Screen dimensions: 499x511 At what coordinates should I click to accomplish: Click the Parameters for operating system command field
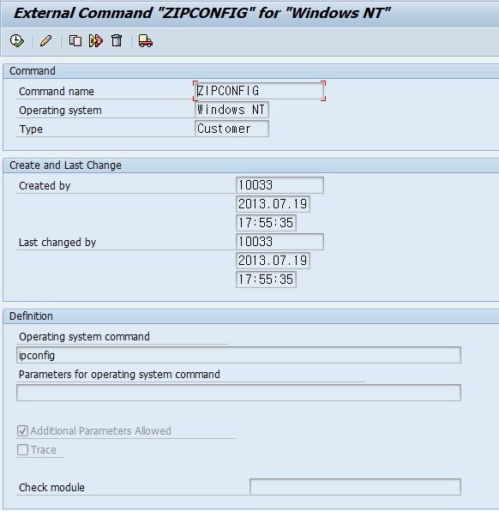238,393
